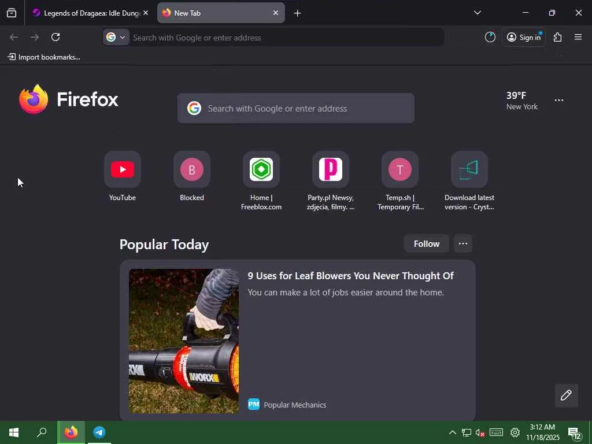Screen dimensions: 592x444
Task: Open the Windows Start menu
Action: (14, 432)
